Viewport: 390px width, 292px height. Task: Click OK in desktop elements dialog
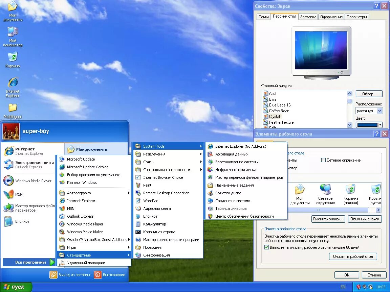(x=347, y=275)
